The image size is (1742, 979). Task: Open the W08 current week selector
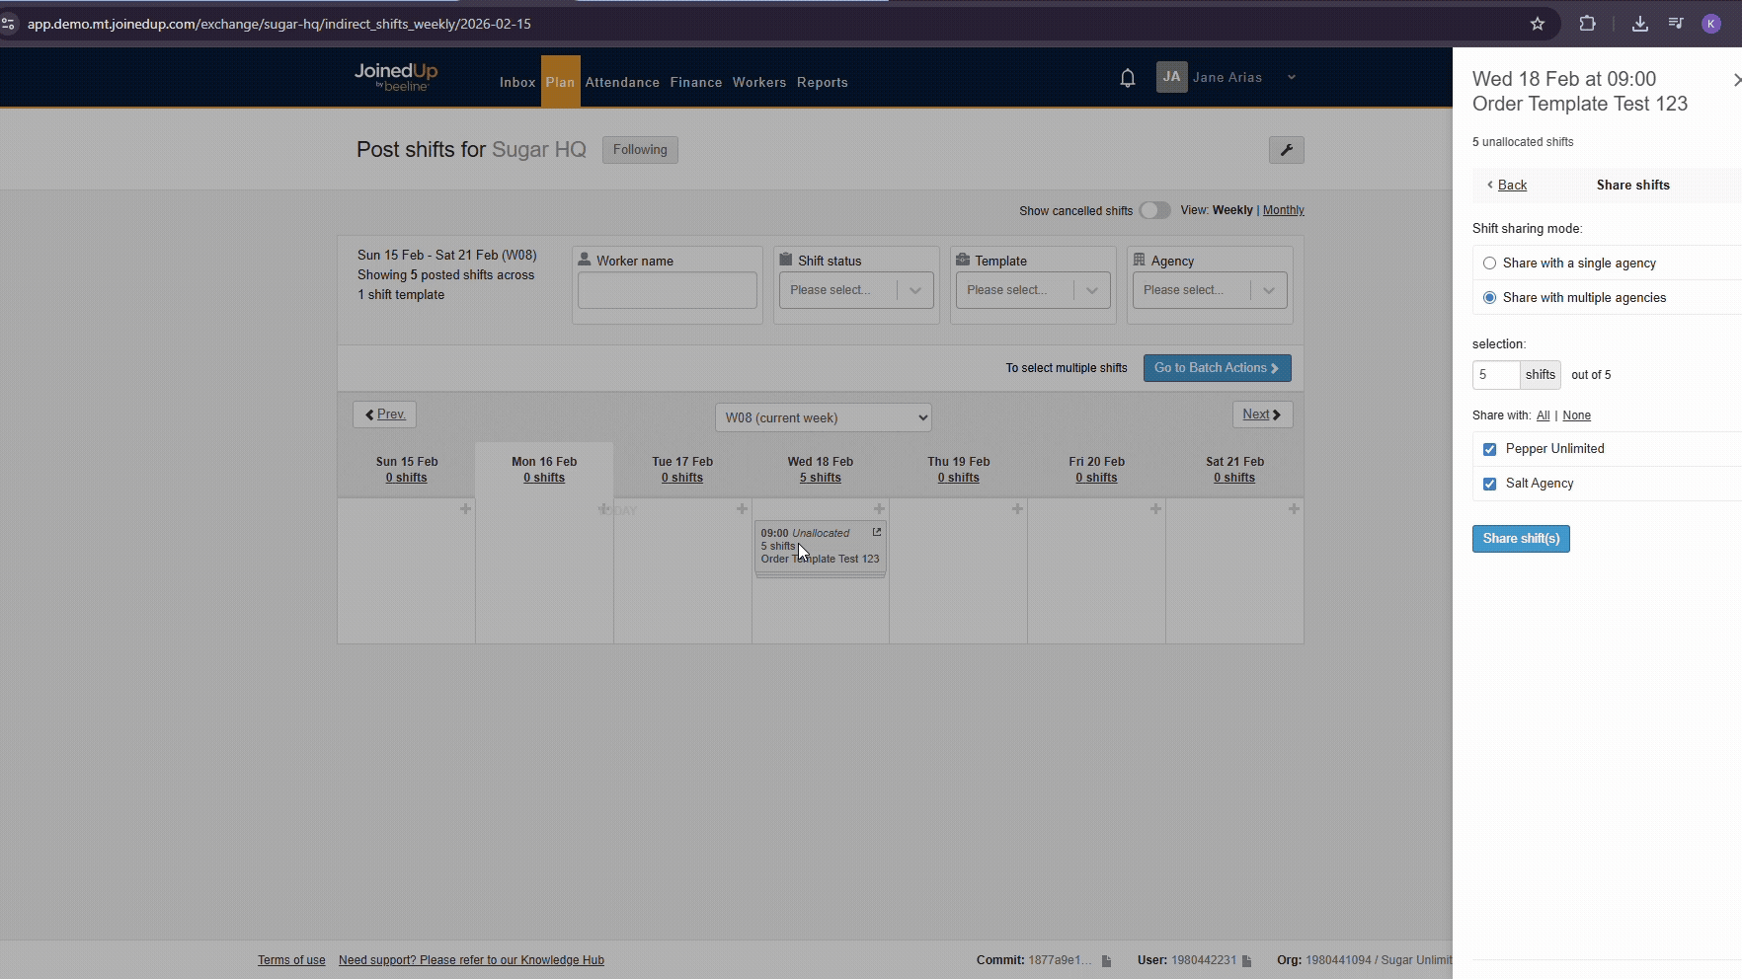[823, 417]
